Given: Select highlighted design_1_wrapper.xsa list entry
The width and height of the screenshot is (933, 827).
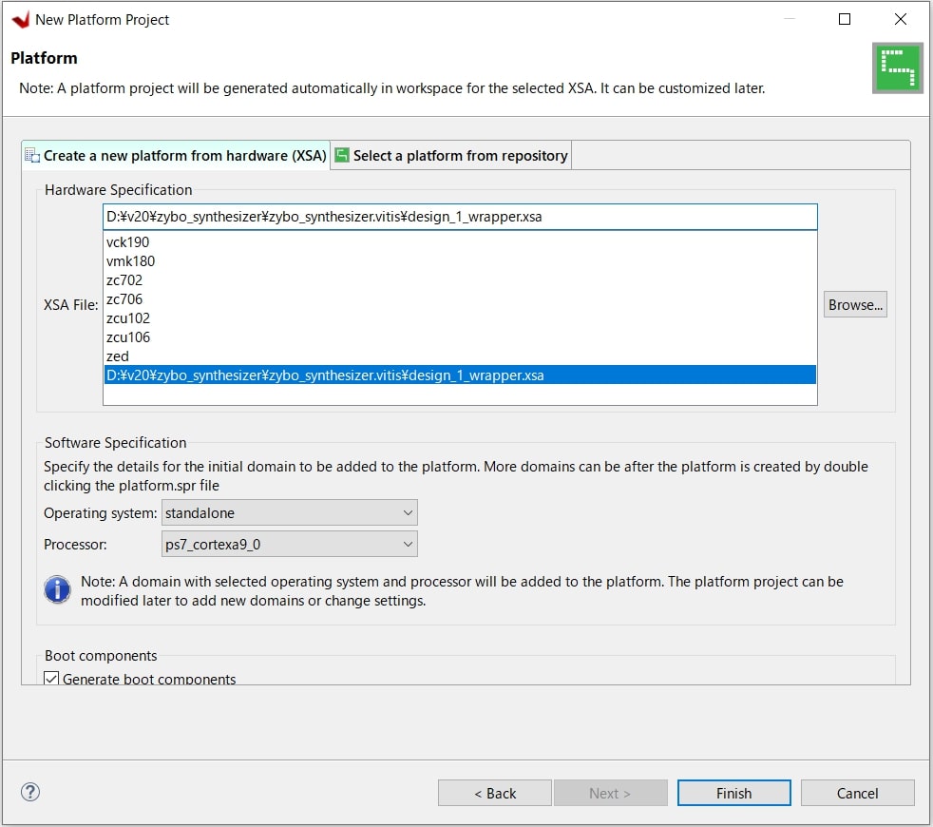Looking at the screenshot, I should coord(460,375).
